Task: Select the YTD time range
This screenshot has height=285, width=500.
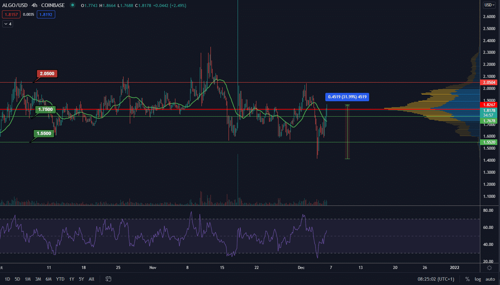Action: tap(60, 279)
